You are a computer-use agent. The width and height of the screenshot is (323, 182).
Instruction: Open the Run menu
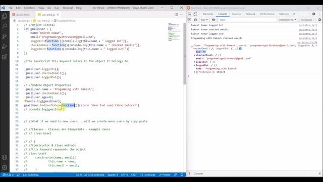click(x=57, y=8)
